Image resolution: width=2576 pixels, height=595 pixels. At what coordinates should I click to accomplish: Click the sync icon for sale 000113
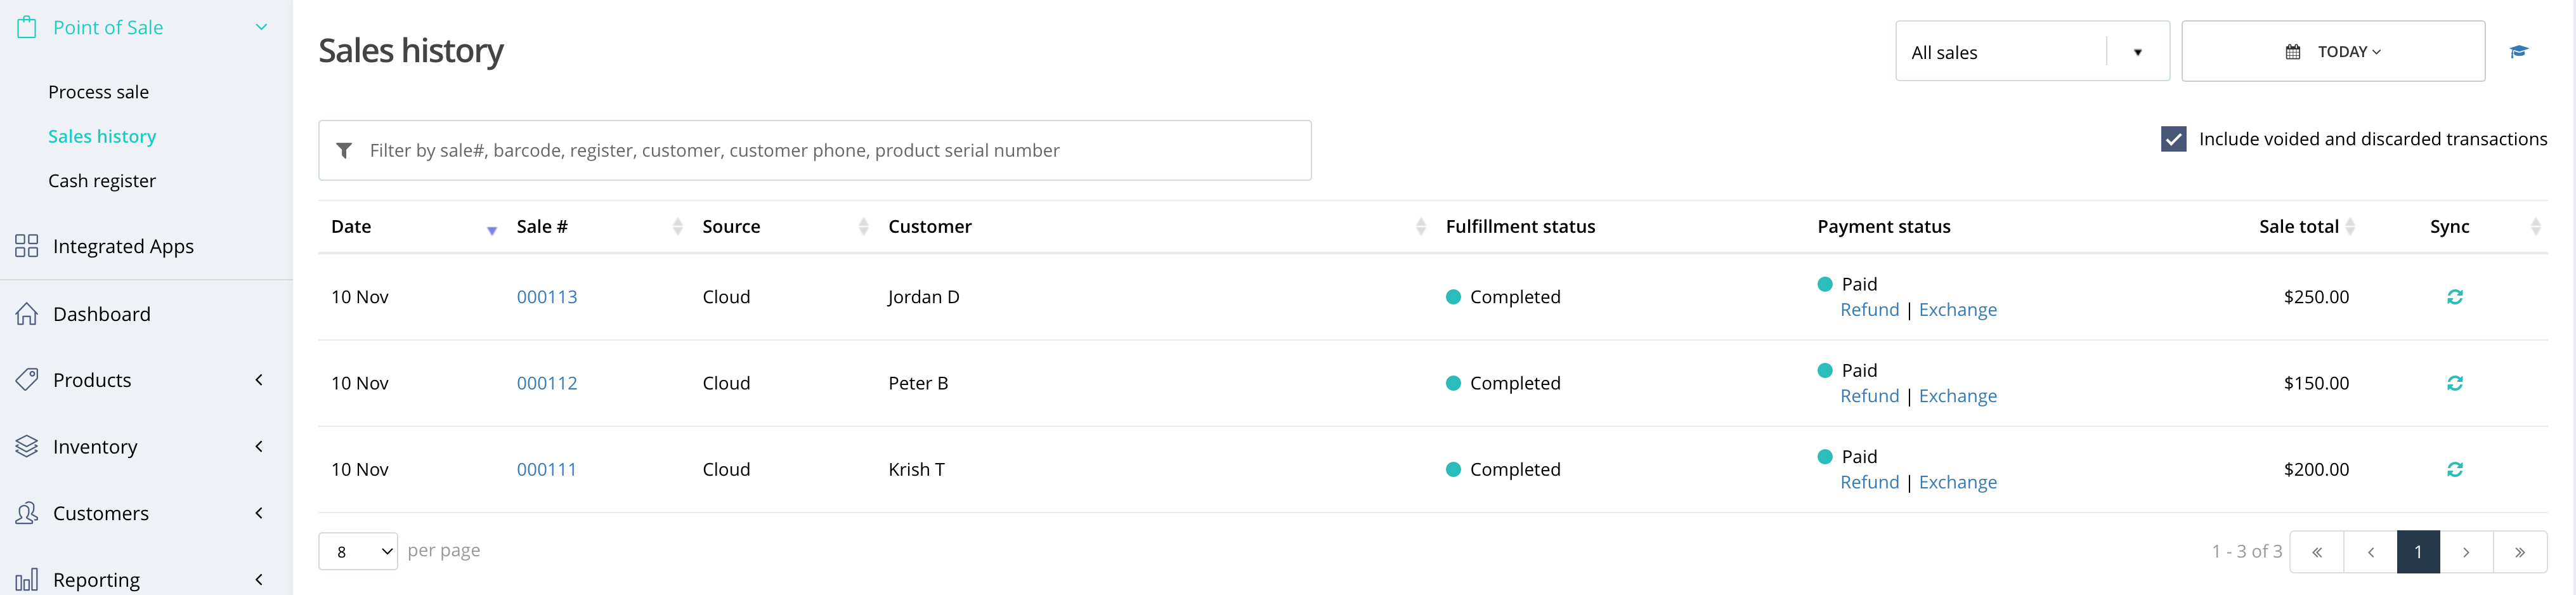2454,297
